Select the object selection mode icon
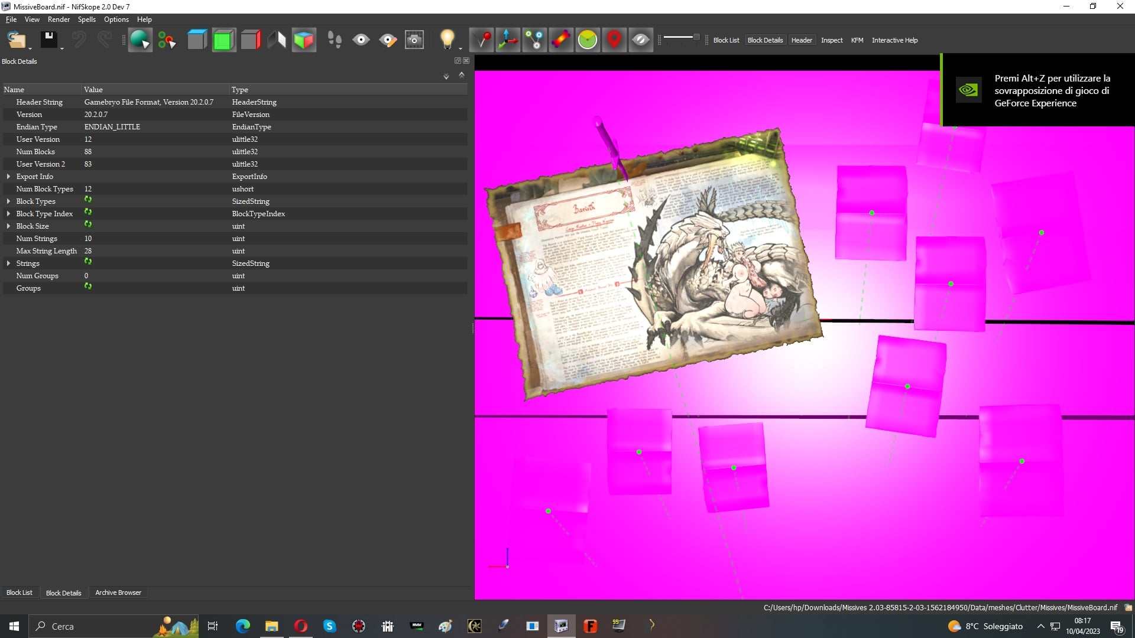 [140, 40]
